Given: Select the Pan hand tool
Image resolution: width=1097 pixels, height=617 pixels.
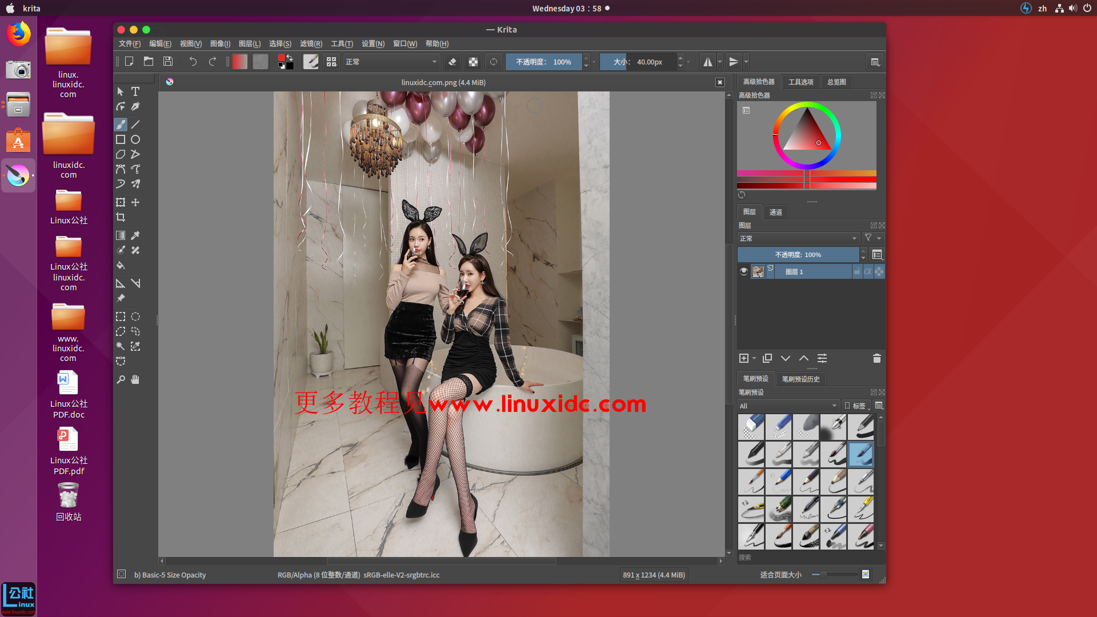Looking at the screenshot, I should coord(135,379).
